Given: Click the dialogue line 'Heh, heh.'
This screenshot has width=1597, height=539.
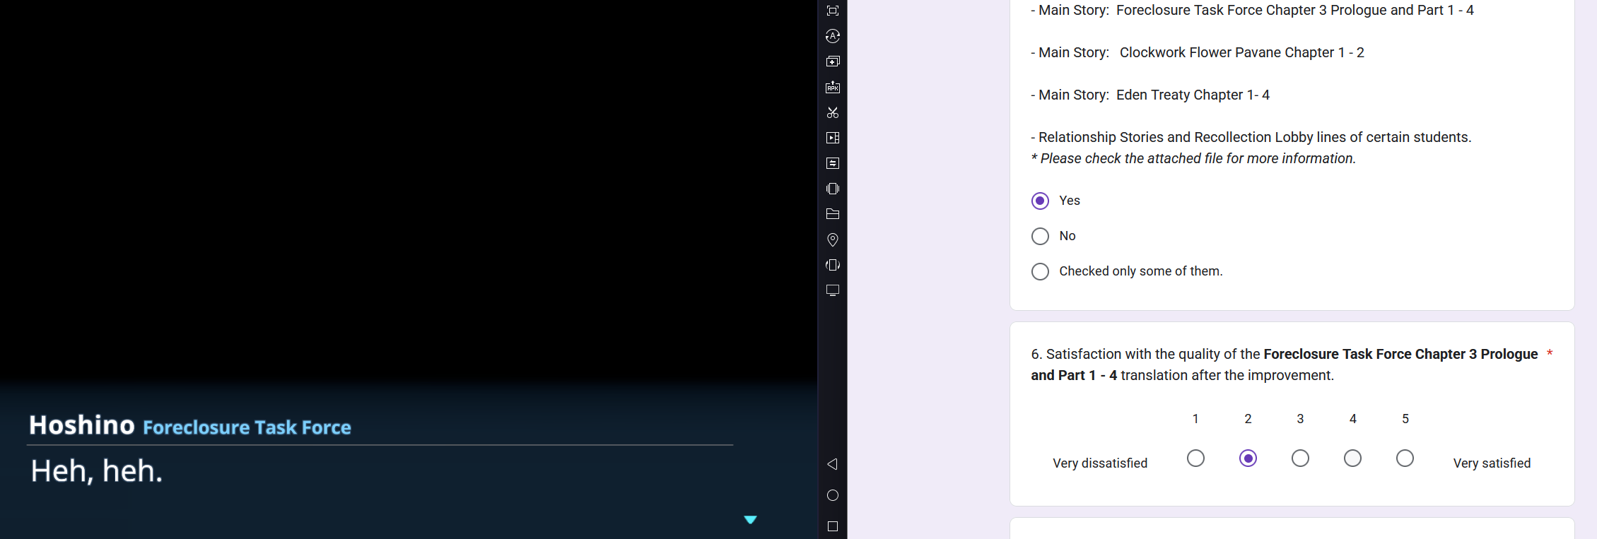Looking at the screenshot, I should point(97,471).
